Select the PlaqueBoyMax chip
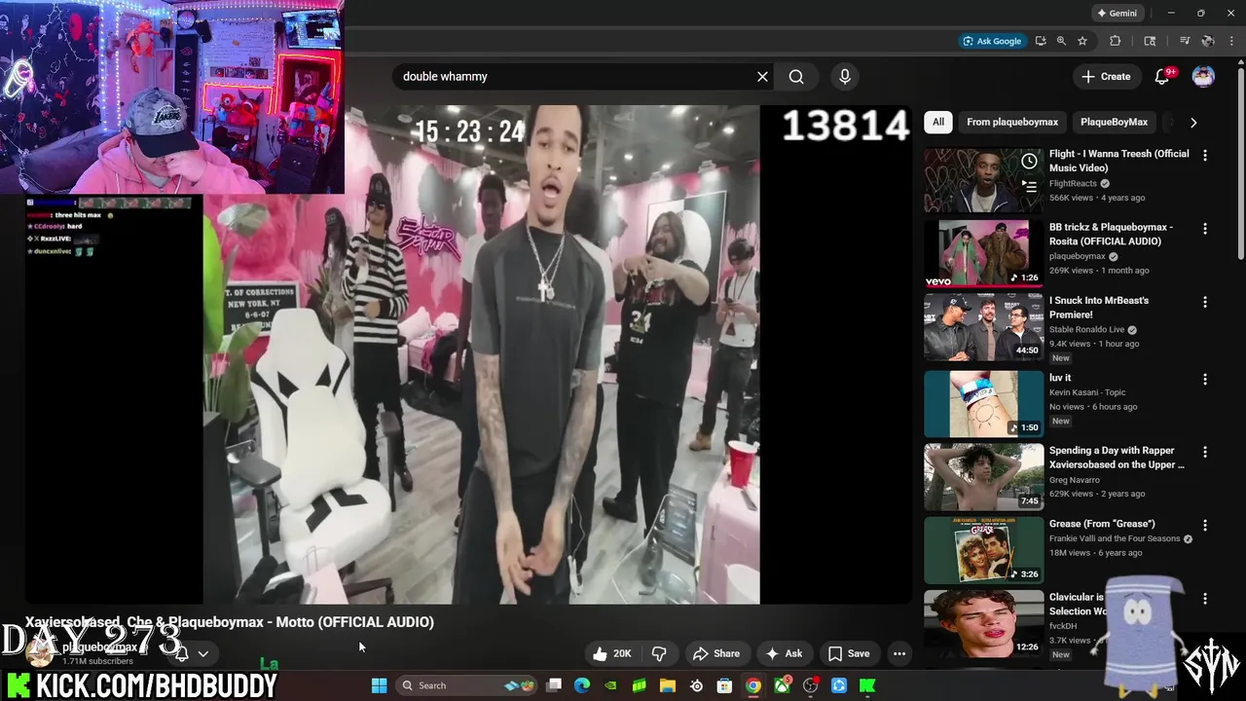 click(x=1114, y=122)
